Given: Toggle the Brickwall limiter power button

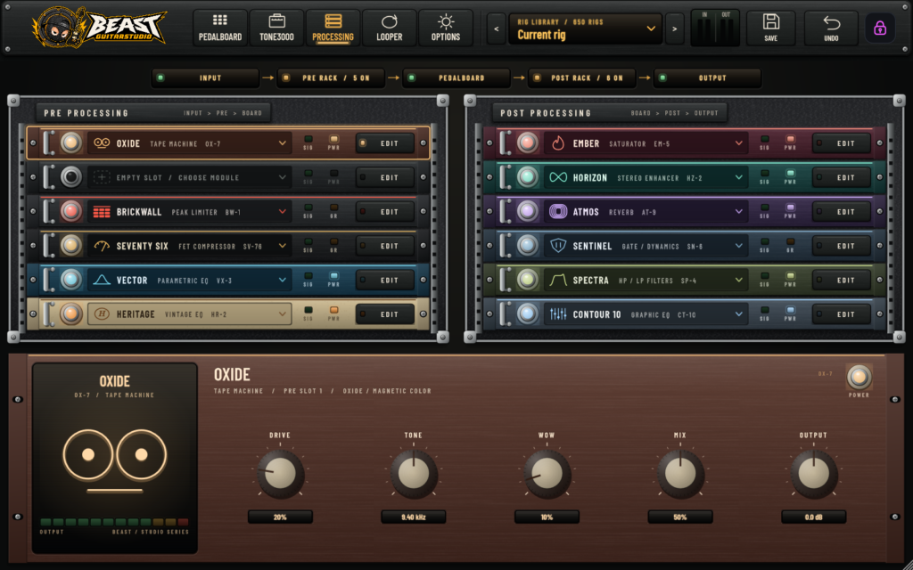Looking at the screenshot, I should [x=71, y=211].
